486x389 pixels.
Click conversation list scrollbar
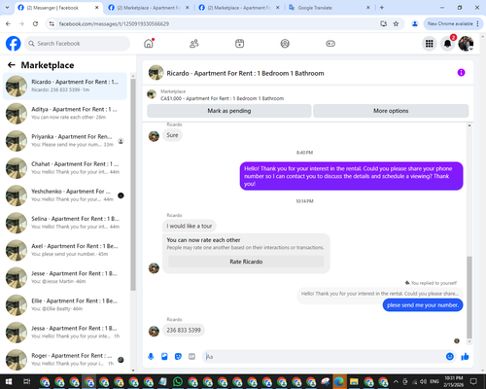click(133, 185)
